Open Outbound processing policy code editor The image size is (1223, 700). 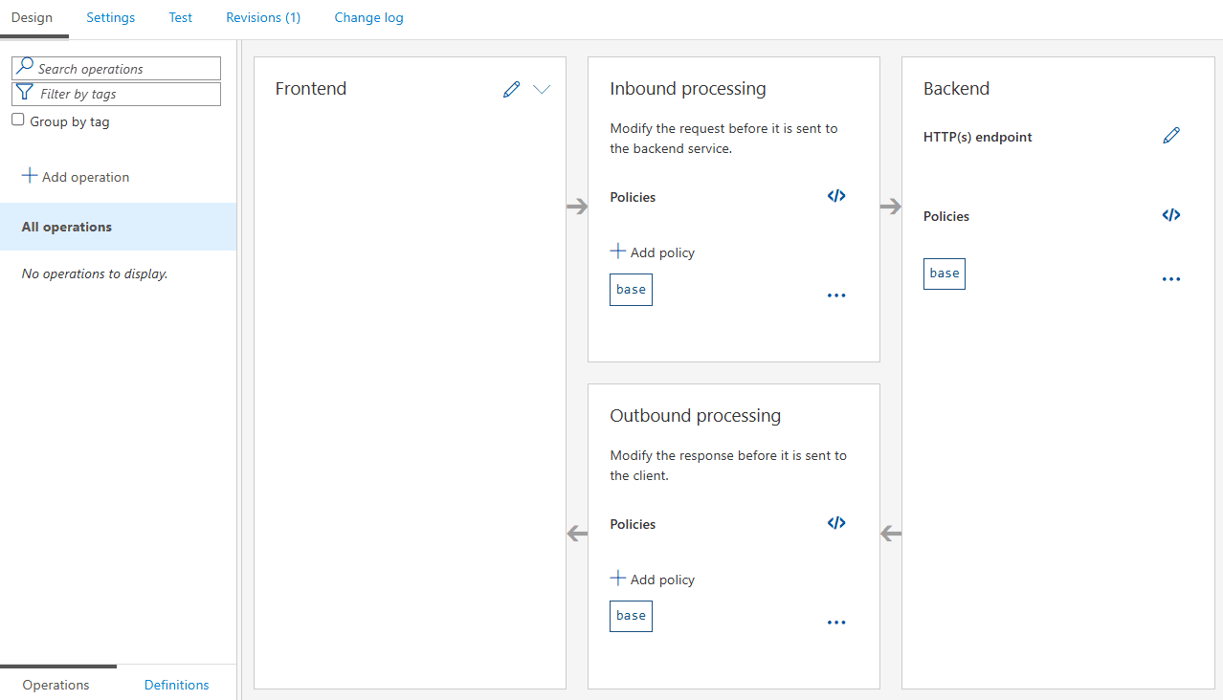click(x=836, y=523)
